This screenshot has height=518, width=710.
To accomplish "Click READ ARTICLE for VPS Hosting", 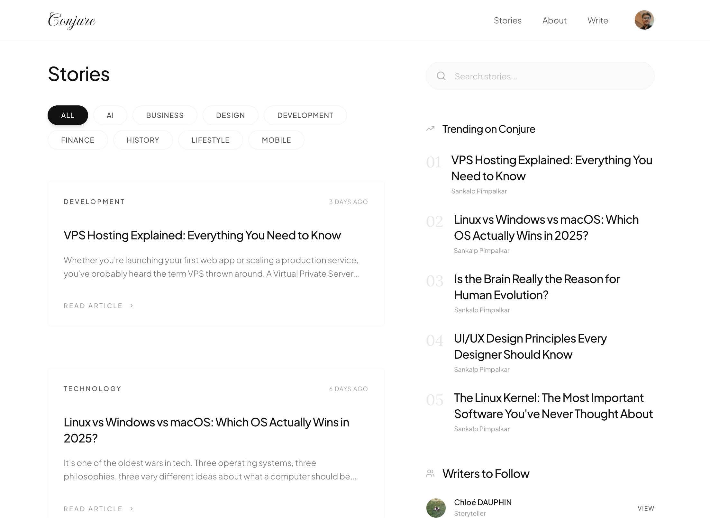I will [x=93, y=306].
